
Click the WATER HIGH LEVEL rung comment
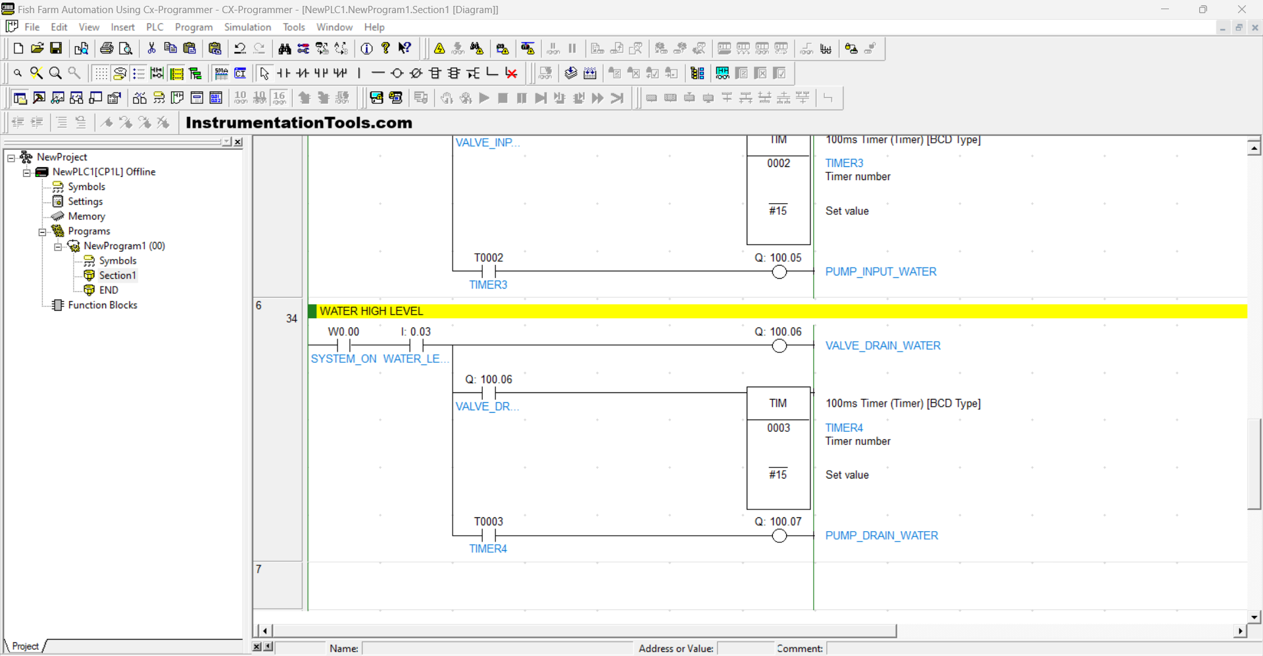372,312
